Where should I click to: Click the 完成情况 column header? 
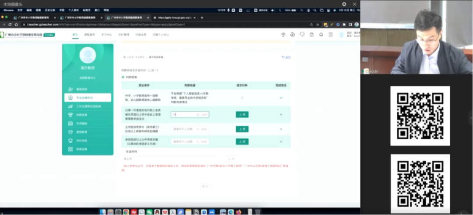point(281,85)
